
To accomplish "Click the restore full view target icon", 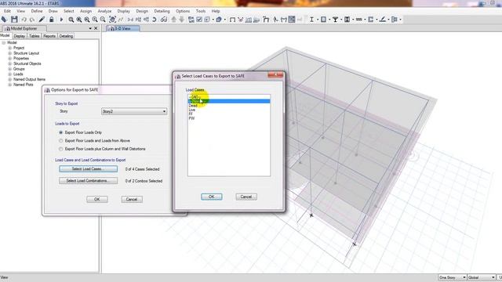I will (112, 20).
